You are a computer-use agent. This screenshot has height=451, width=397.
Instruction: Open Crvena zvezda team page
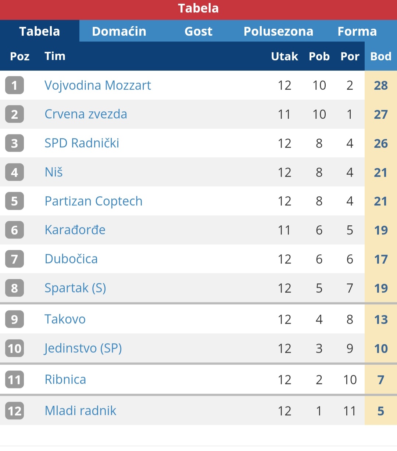pyautogui.click(x=86, y=114)
